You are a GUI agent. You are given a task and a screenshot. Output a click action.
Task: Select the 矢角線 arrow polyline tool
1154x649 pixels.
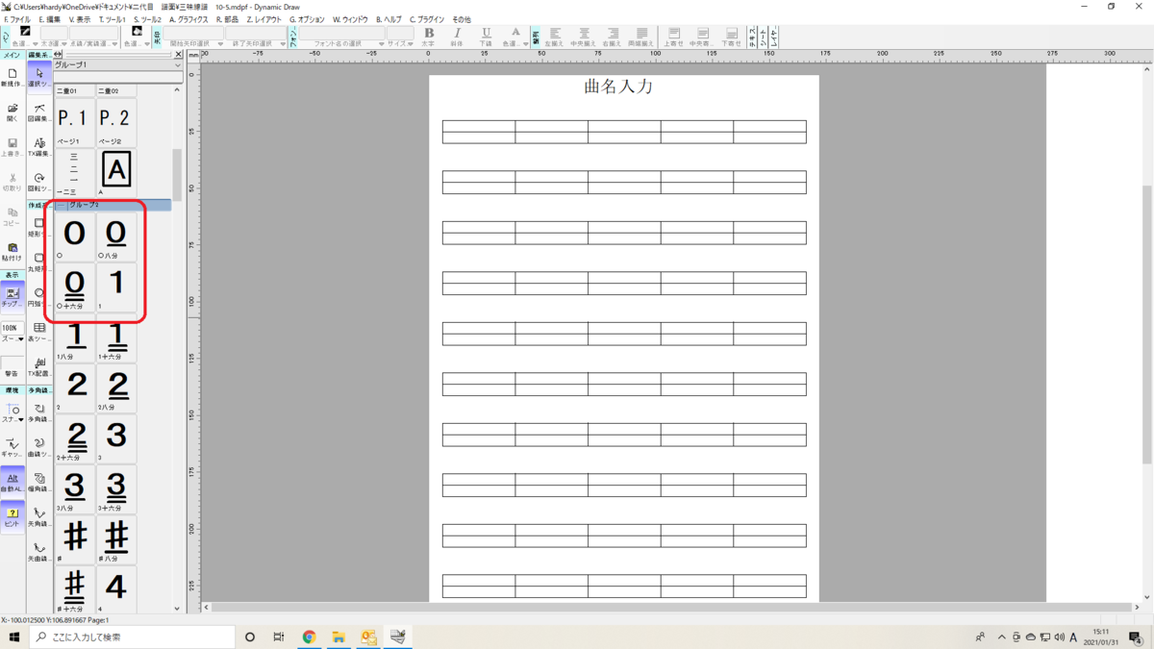(x=39, y=516)
